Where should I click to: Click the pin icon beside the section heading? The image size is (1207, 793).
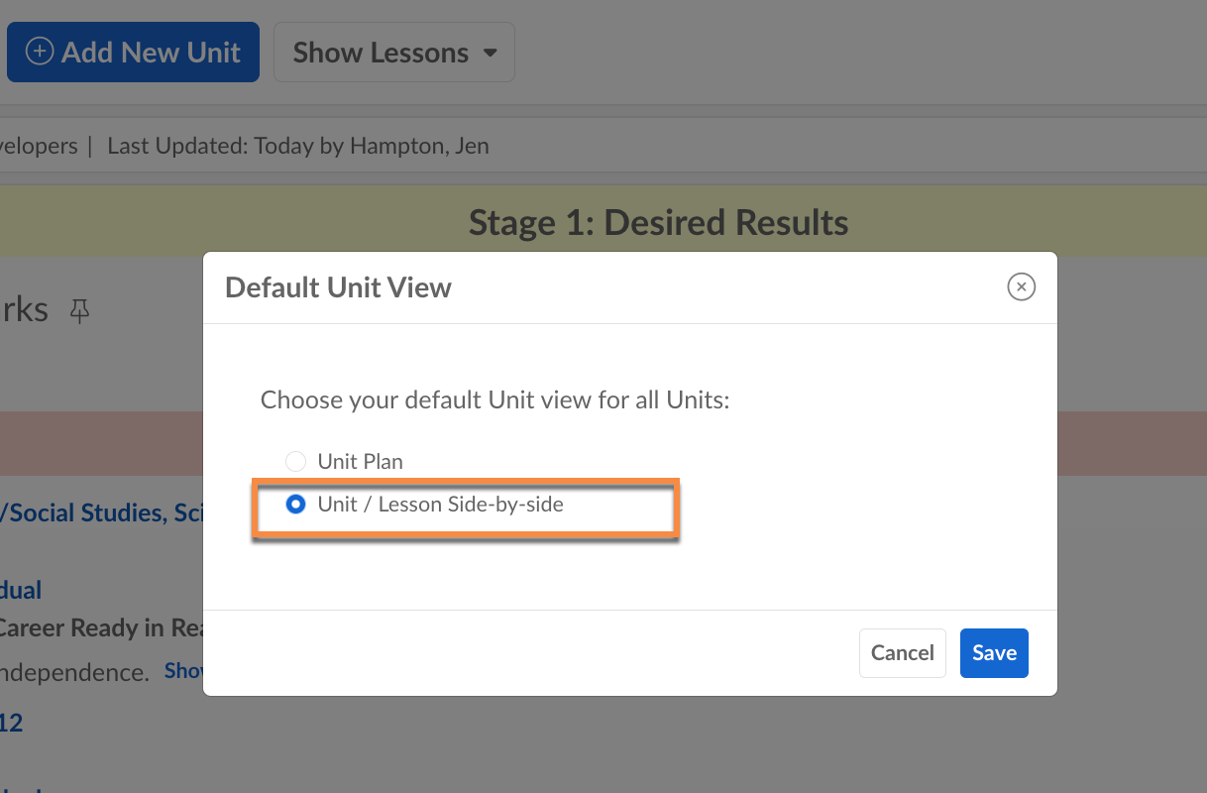pyautogui.click(x=79, y=312)
